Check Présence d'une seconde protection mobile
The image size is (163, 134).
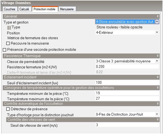pos(4,50)
